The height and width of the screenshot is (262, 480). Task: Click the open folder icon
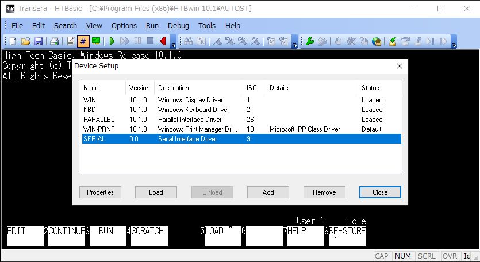pos(26,41)
